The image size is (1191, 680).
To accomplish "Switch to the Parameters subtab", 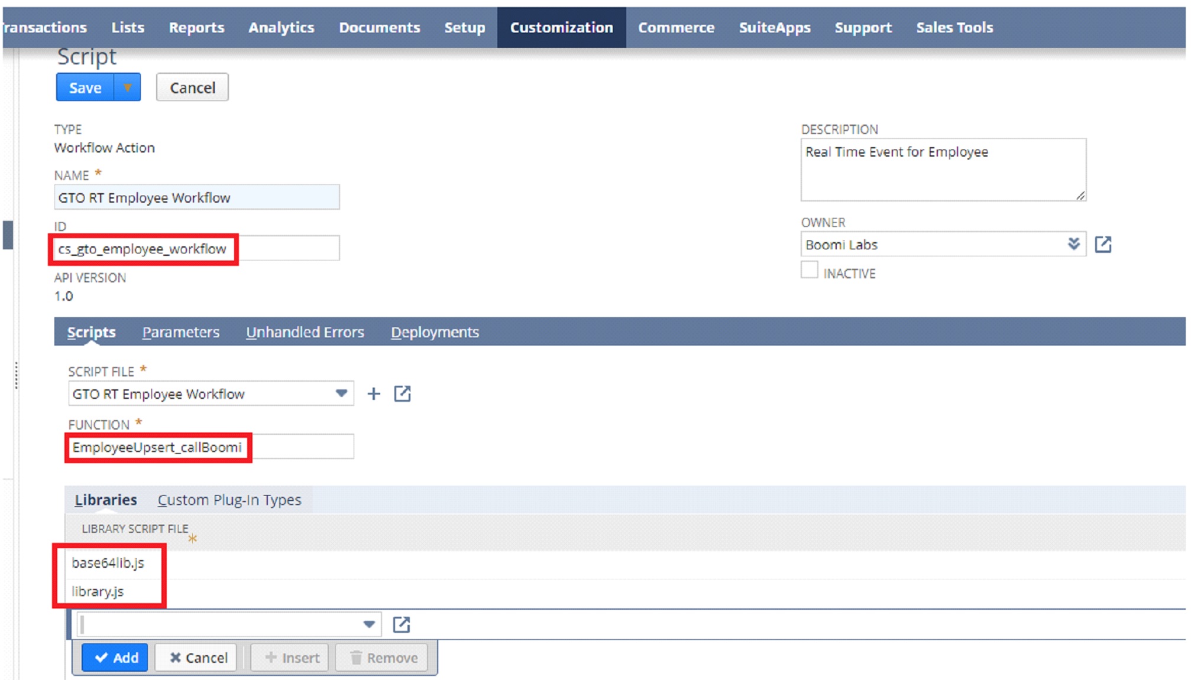I will tap(180, 332).
